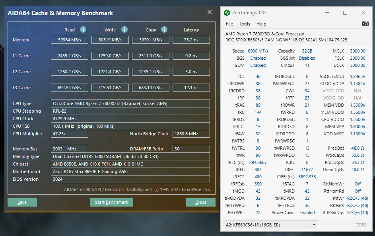Click the DRAM:FSB Ratio value 30:1

191,149
